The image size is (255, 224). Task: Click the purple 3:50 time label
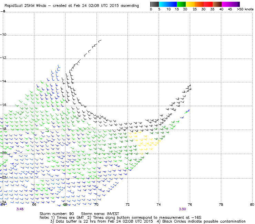(x=182, y=209)
